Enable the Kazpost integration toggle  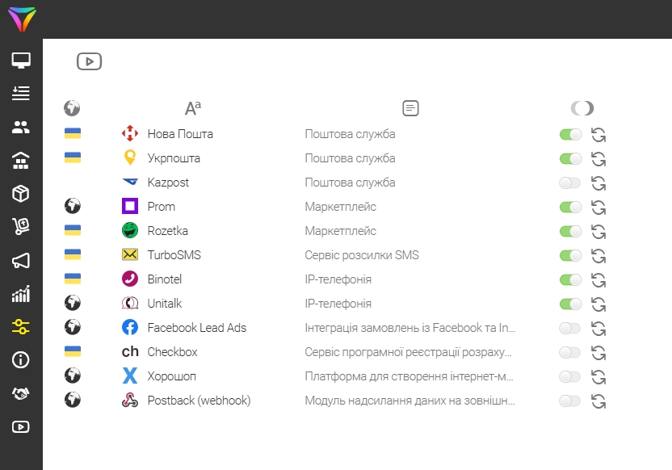click(x=570, y=183)
